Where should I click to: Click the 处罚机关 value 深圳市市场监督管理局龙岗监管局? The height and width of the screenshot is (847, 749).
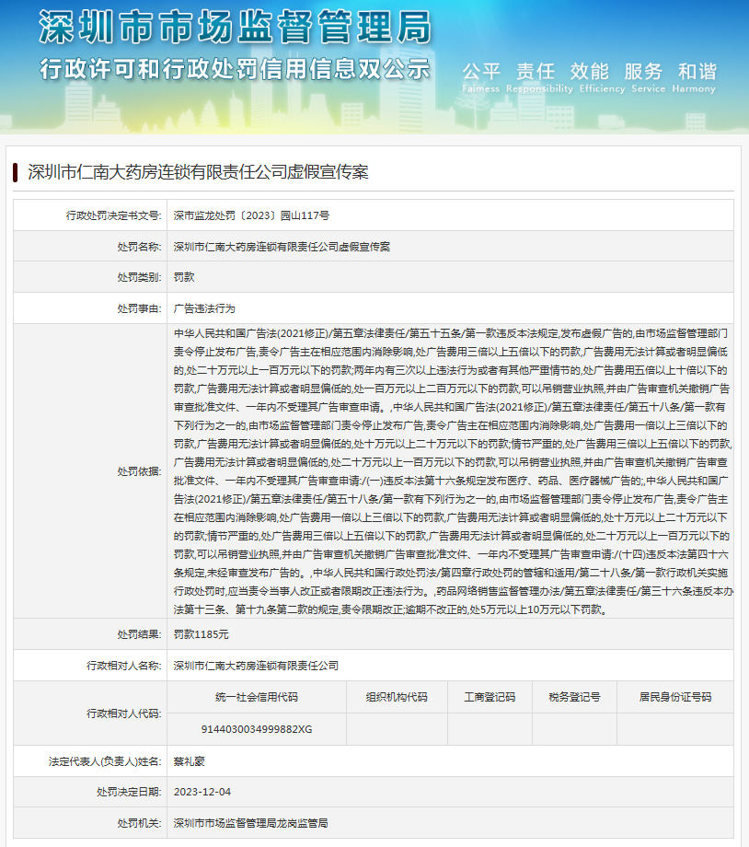point(250,823)
